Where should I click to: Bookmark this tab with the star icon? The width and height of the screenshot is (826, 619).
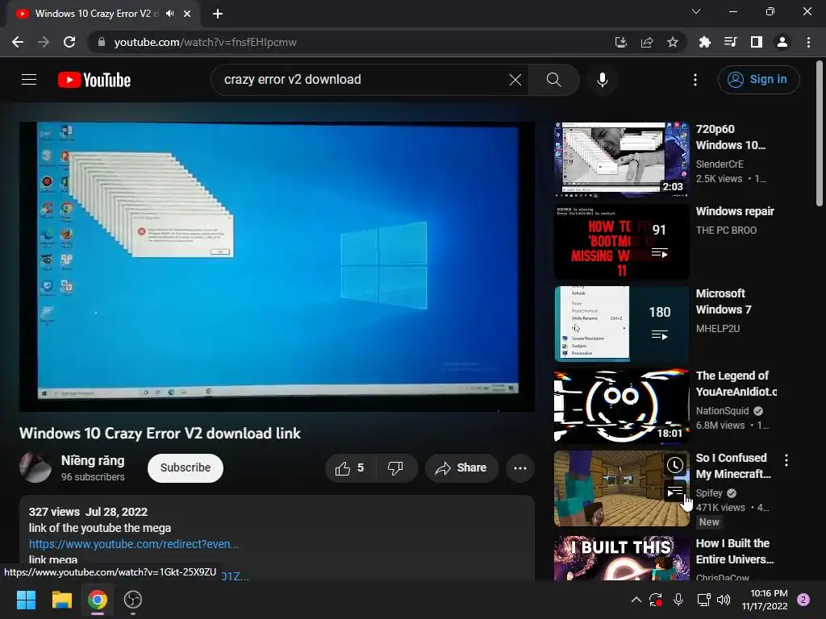point(673,42)
